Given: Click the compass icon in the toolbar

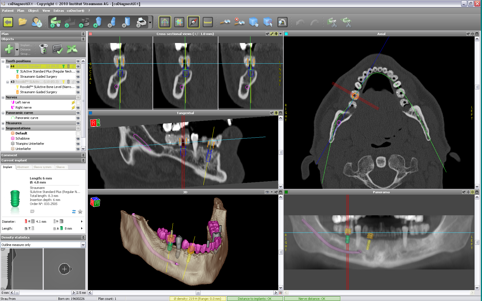Looking at the screenshot, I should click(x=193, y=22).
